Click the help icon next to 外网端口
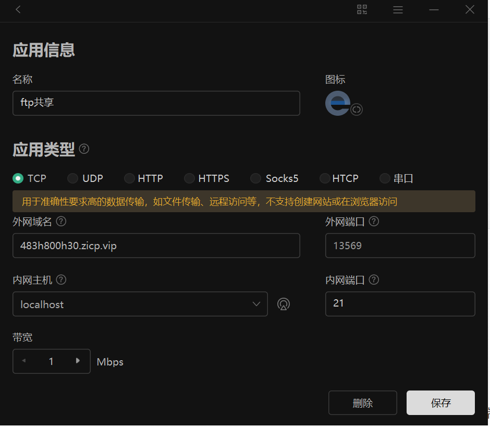The height and width of the screenshot is (427, 490). pyautogui.click(x=374, y=222)
